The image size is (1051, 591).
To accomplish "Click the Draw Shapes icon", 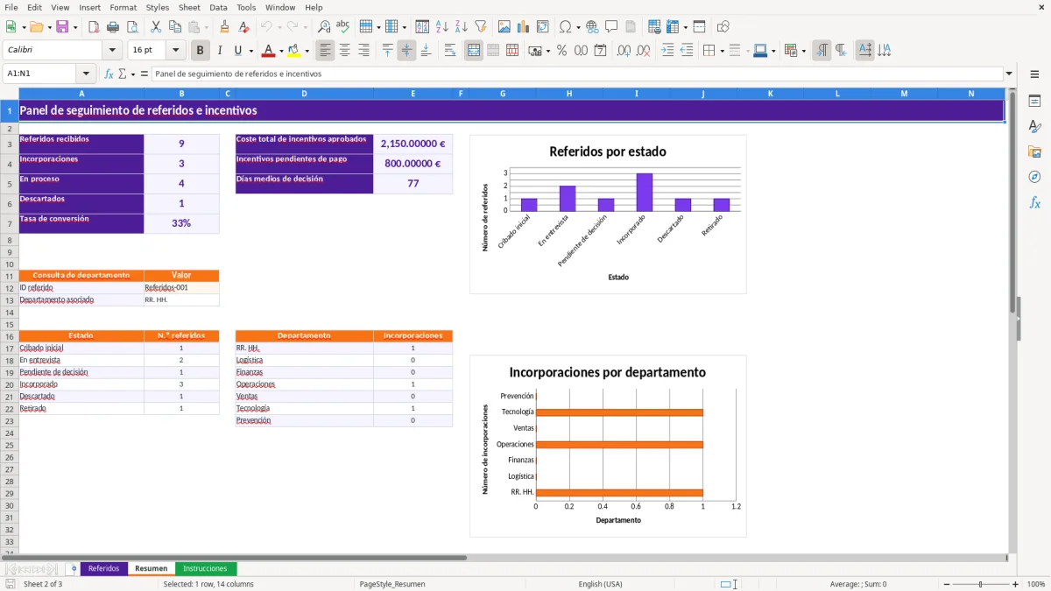I will (x=723, y=27).
